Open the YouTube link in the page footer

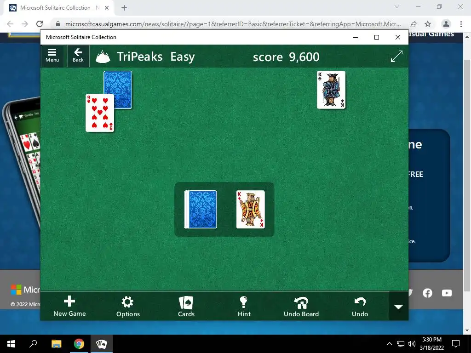point(447,293)
